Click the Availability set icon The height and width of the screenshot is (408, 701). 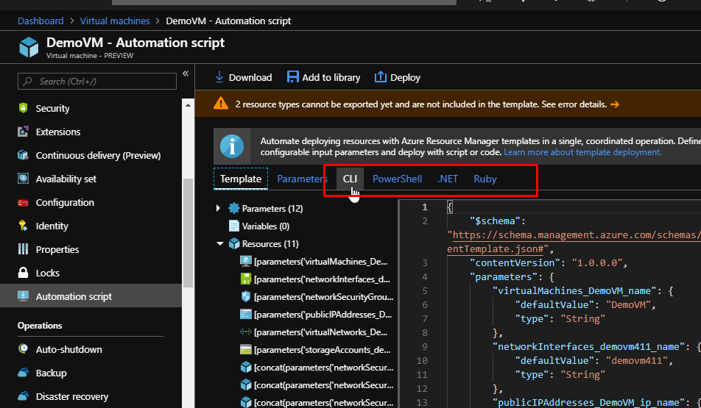pyautogui.click(x=24, y=179)
